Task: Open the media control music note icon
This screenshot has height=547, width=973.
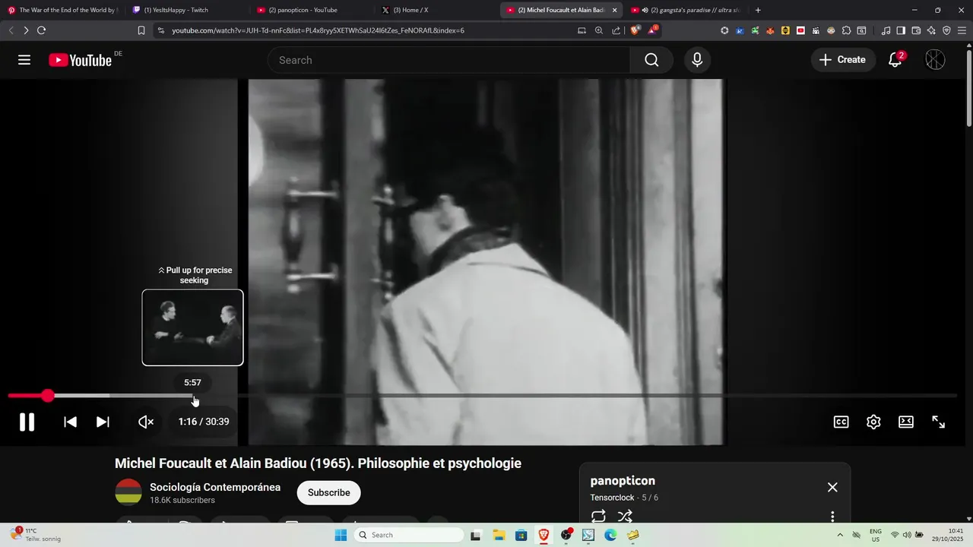Action: pyautogui.click(x=886, y=30)
